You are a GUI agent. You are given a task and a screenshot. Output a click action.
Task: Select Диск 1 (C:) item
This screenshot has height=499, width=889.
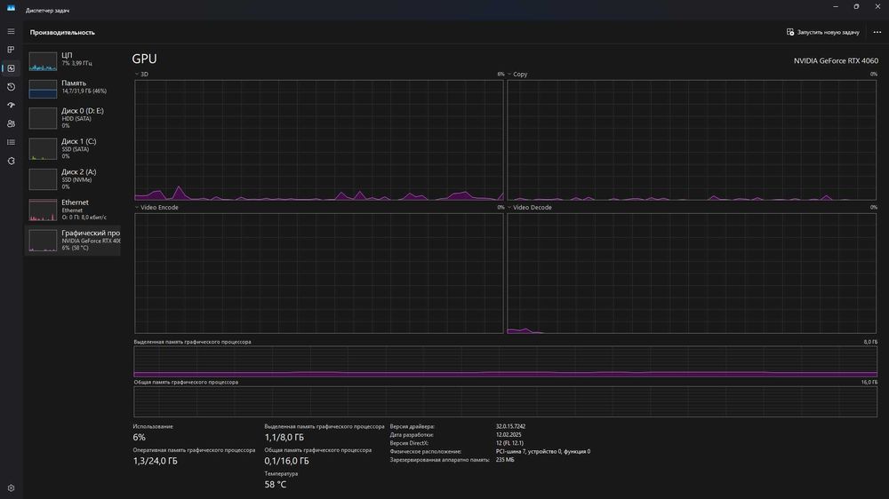[x=73, y=149]
